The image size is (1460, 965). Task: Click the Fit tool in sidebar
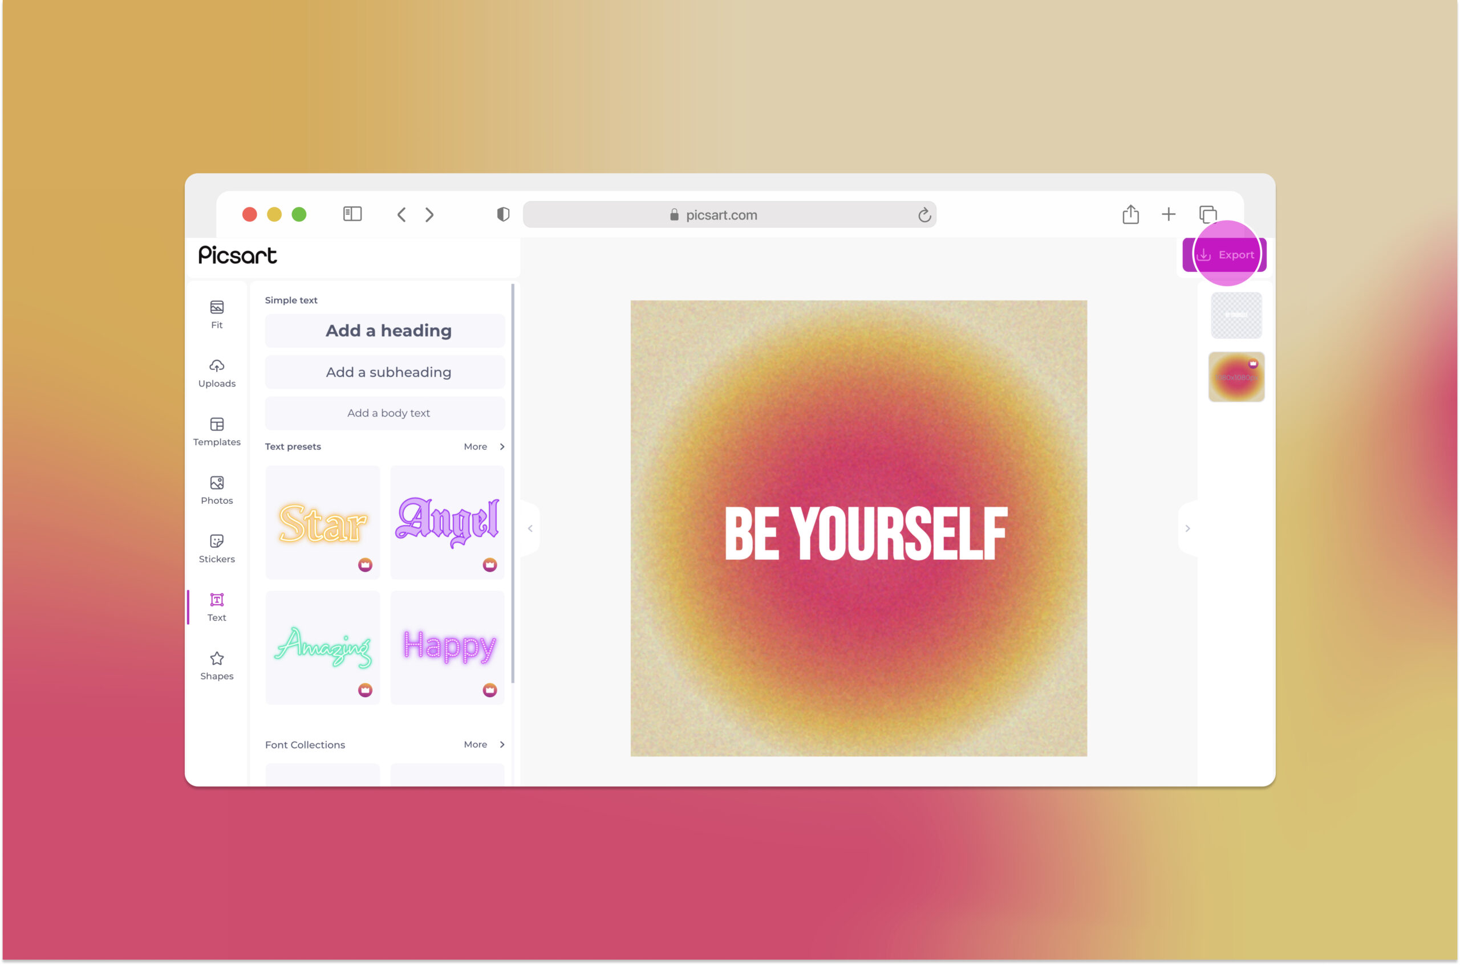pos(217,315)
